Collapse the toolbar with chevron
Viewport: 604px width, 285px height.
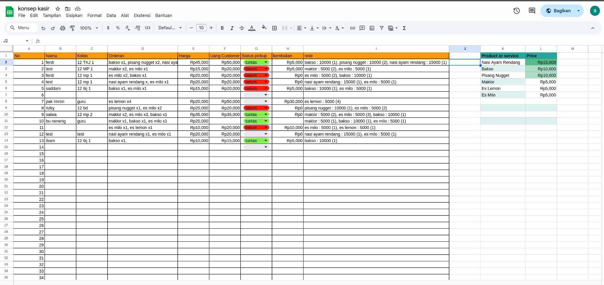pos(593,28)
